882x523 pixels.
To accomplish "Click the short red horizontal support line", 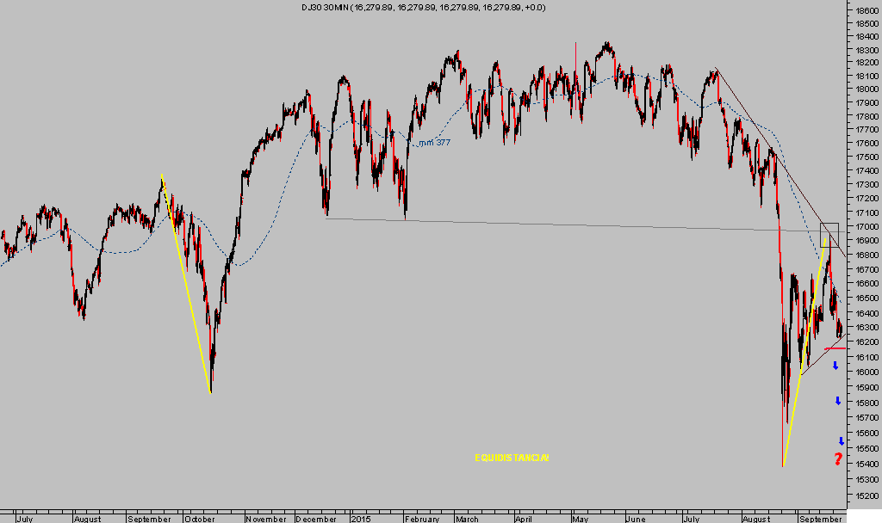I will (835, 348).
